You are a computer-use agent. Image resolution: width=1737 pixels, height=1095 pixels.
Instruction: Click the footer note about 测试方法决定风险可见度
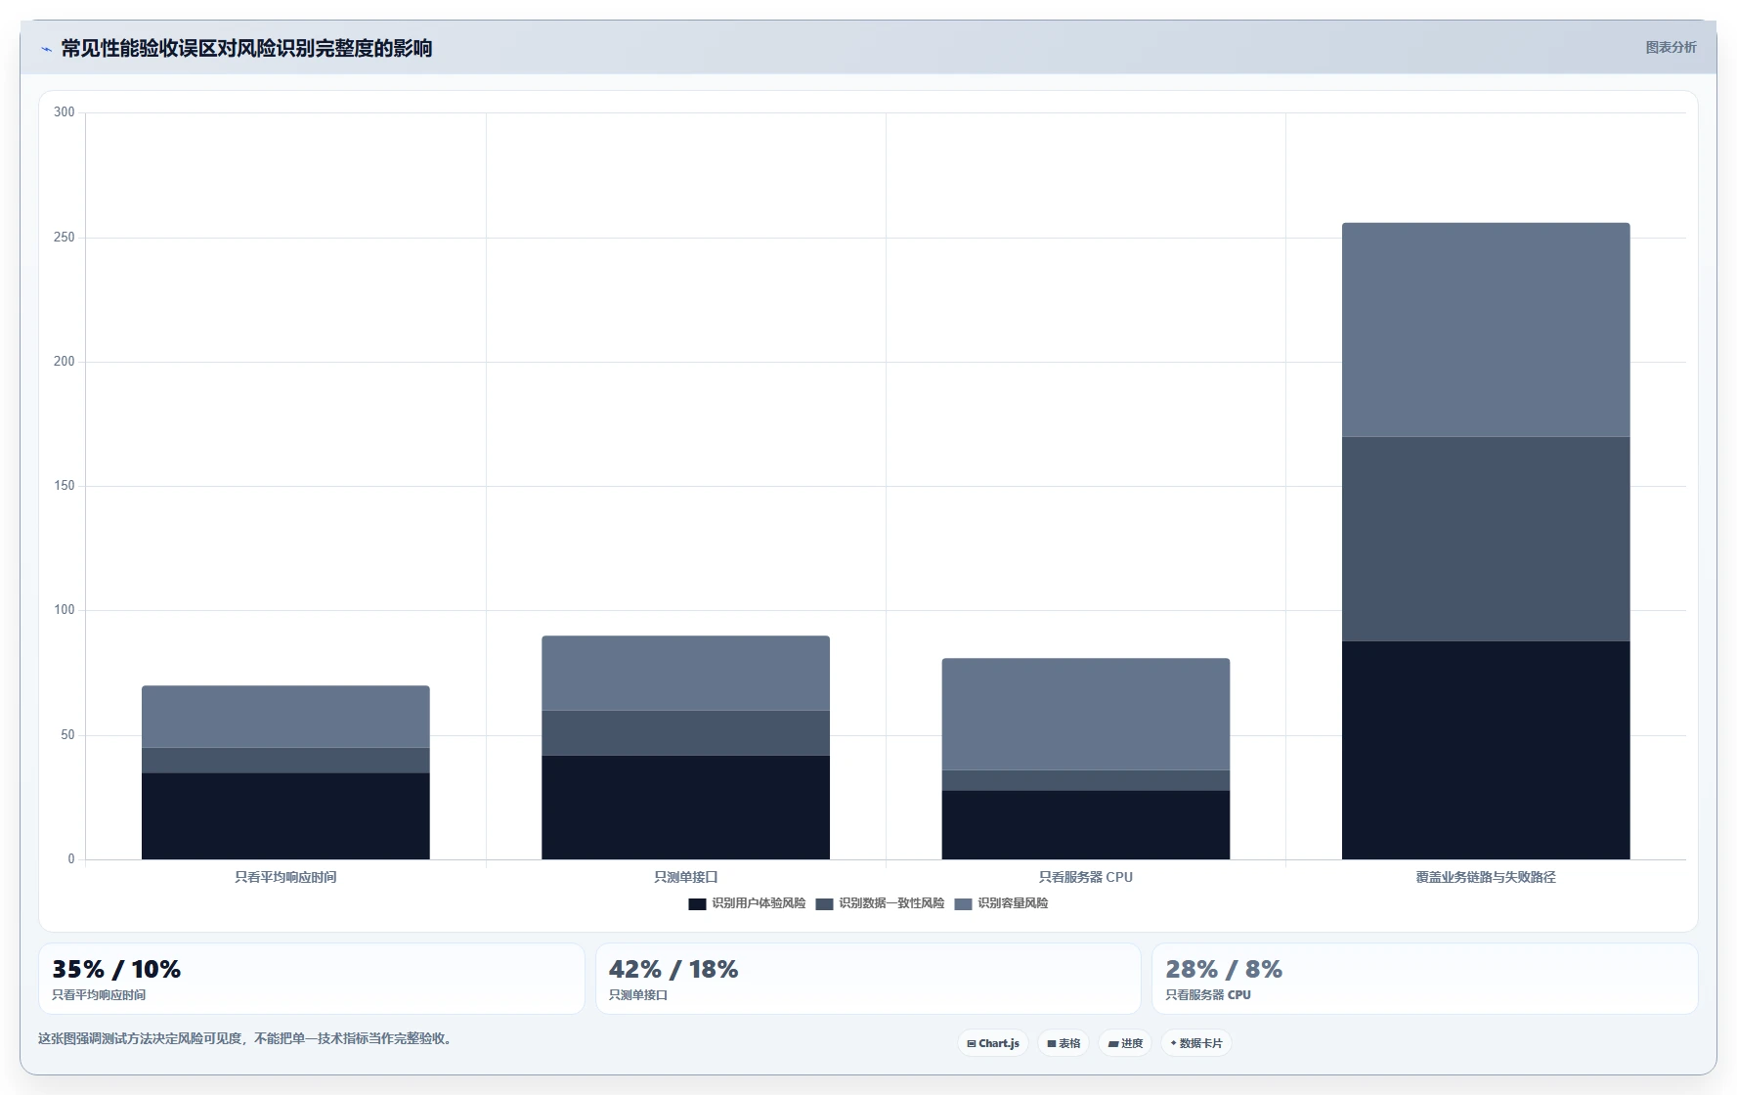pyautogui.click(x=246, y=1038)
